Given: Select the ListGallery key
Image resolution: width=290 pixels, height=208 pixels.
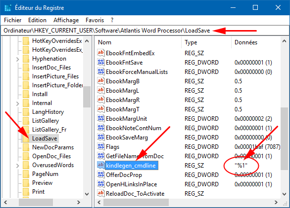Looking at the screenshot, I should (x=46, y=121).
